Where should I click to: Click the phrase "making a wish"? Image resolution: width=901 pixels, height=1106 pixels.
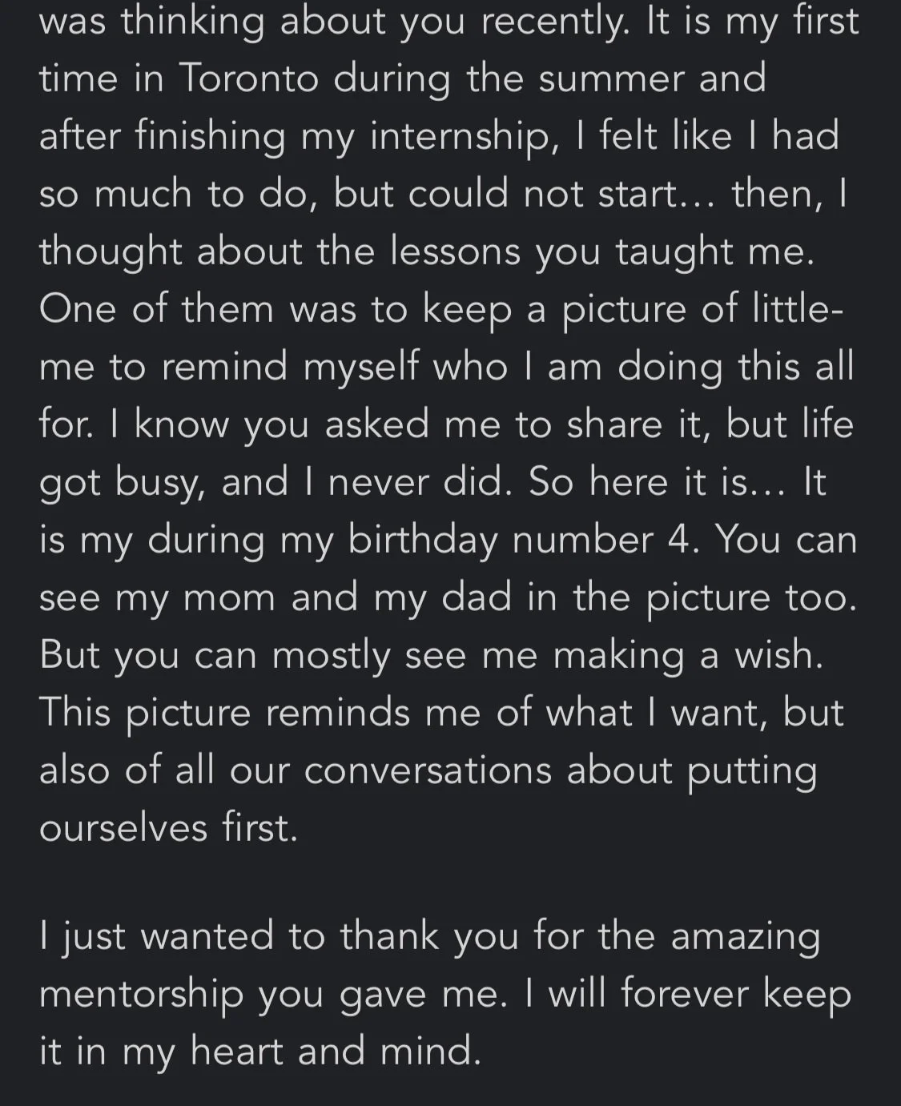(x=689, y=655)
